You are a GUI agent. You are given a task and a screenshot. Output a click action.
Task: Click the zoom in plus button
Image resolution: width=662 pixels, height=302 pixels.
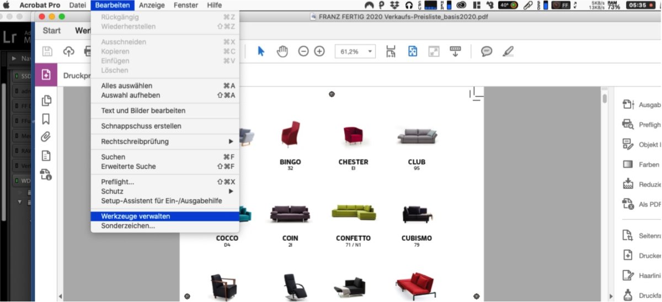click(x=319, y=51)
